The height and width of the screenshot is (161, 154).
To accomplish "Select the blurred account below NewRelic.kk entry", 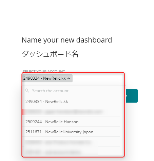I will point(71,112).
